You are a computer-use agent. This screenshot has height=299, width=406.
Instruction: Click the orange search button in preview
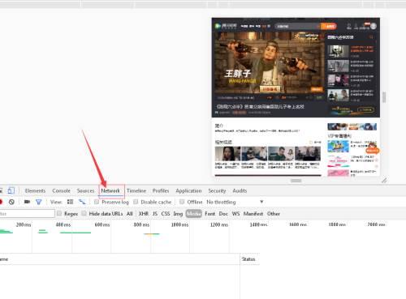(329, 26)
